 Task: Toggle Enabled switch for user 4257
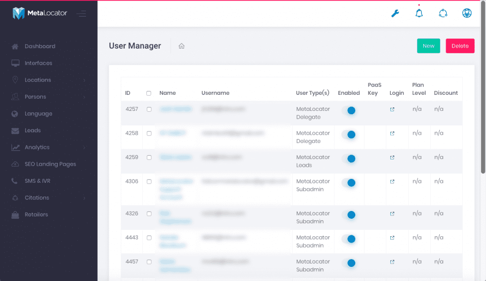[348, 110]
